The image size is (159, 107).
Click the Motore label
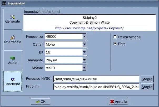(37, 68)
